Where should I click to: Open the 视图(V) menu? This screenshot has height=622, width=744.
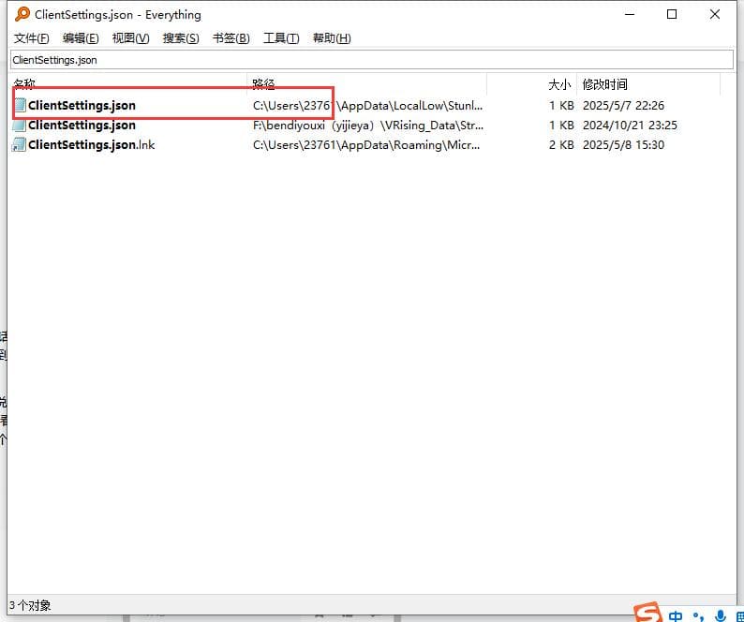[130, 38]
